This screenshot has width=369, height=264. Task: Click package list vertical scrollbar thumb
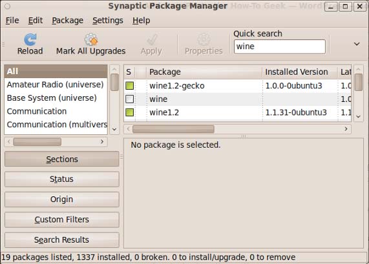tap(359, 82)
